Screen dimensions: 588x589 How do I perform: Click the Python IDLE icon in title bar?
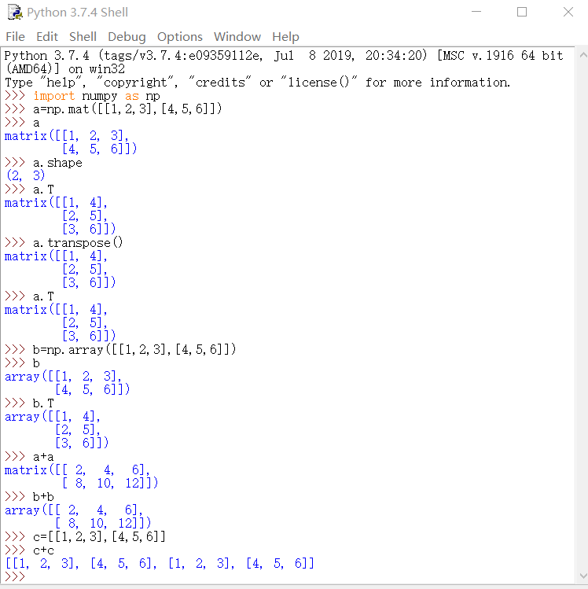[15, 12]
